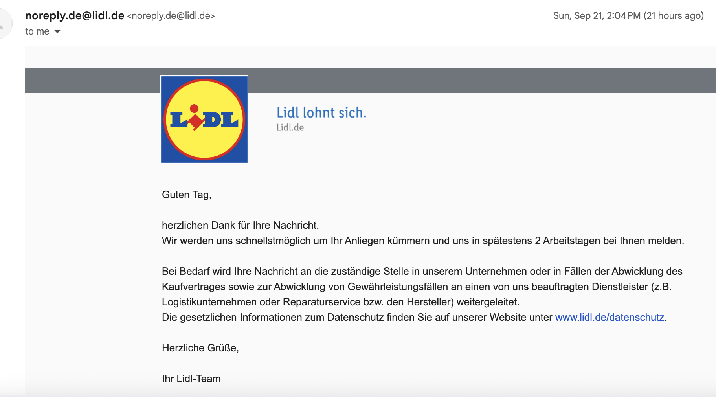
Task: Click bold sender name noreply.de@lidl.de
Action: (x=75, y=16)
